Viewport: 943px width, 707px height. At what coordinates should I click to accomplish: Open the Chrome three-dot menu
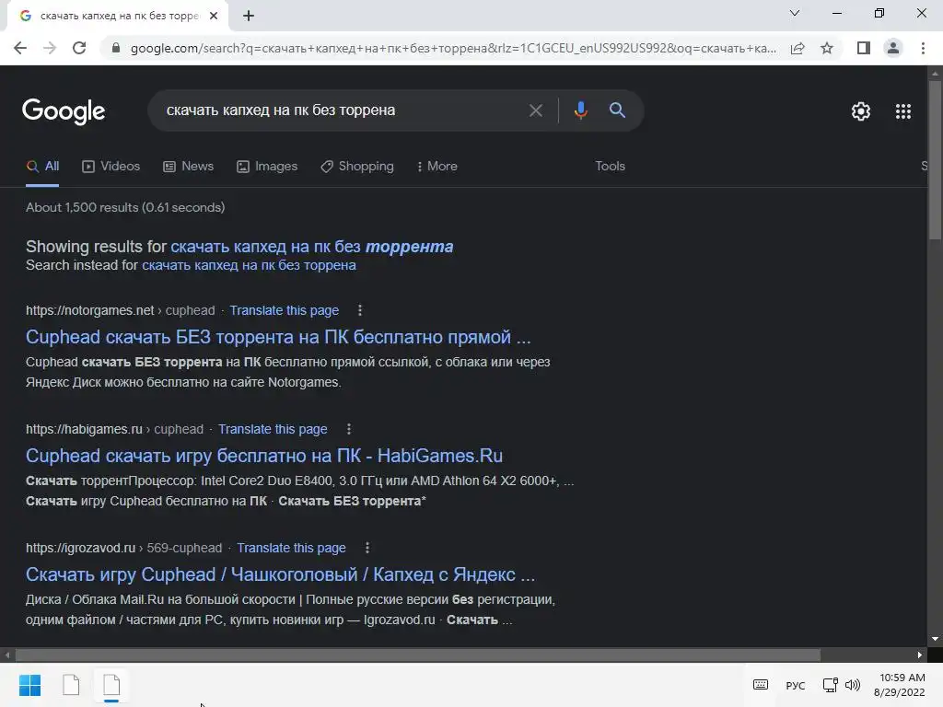[923, 48]
